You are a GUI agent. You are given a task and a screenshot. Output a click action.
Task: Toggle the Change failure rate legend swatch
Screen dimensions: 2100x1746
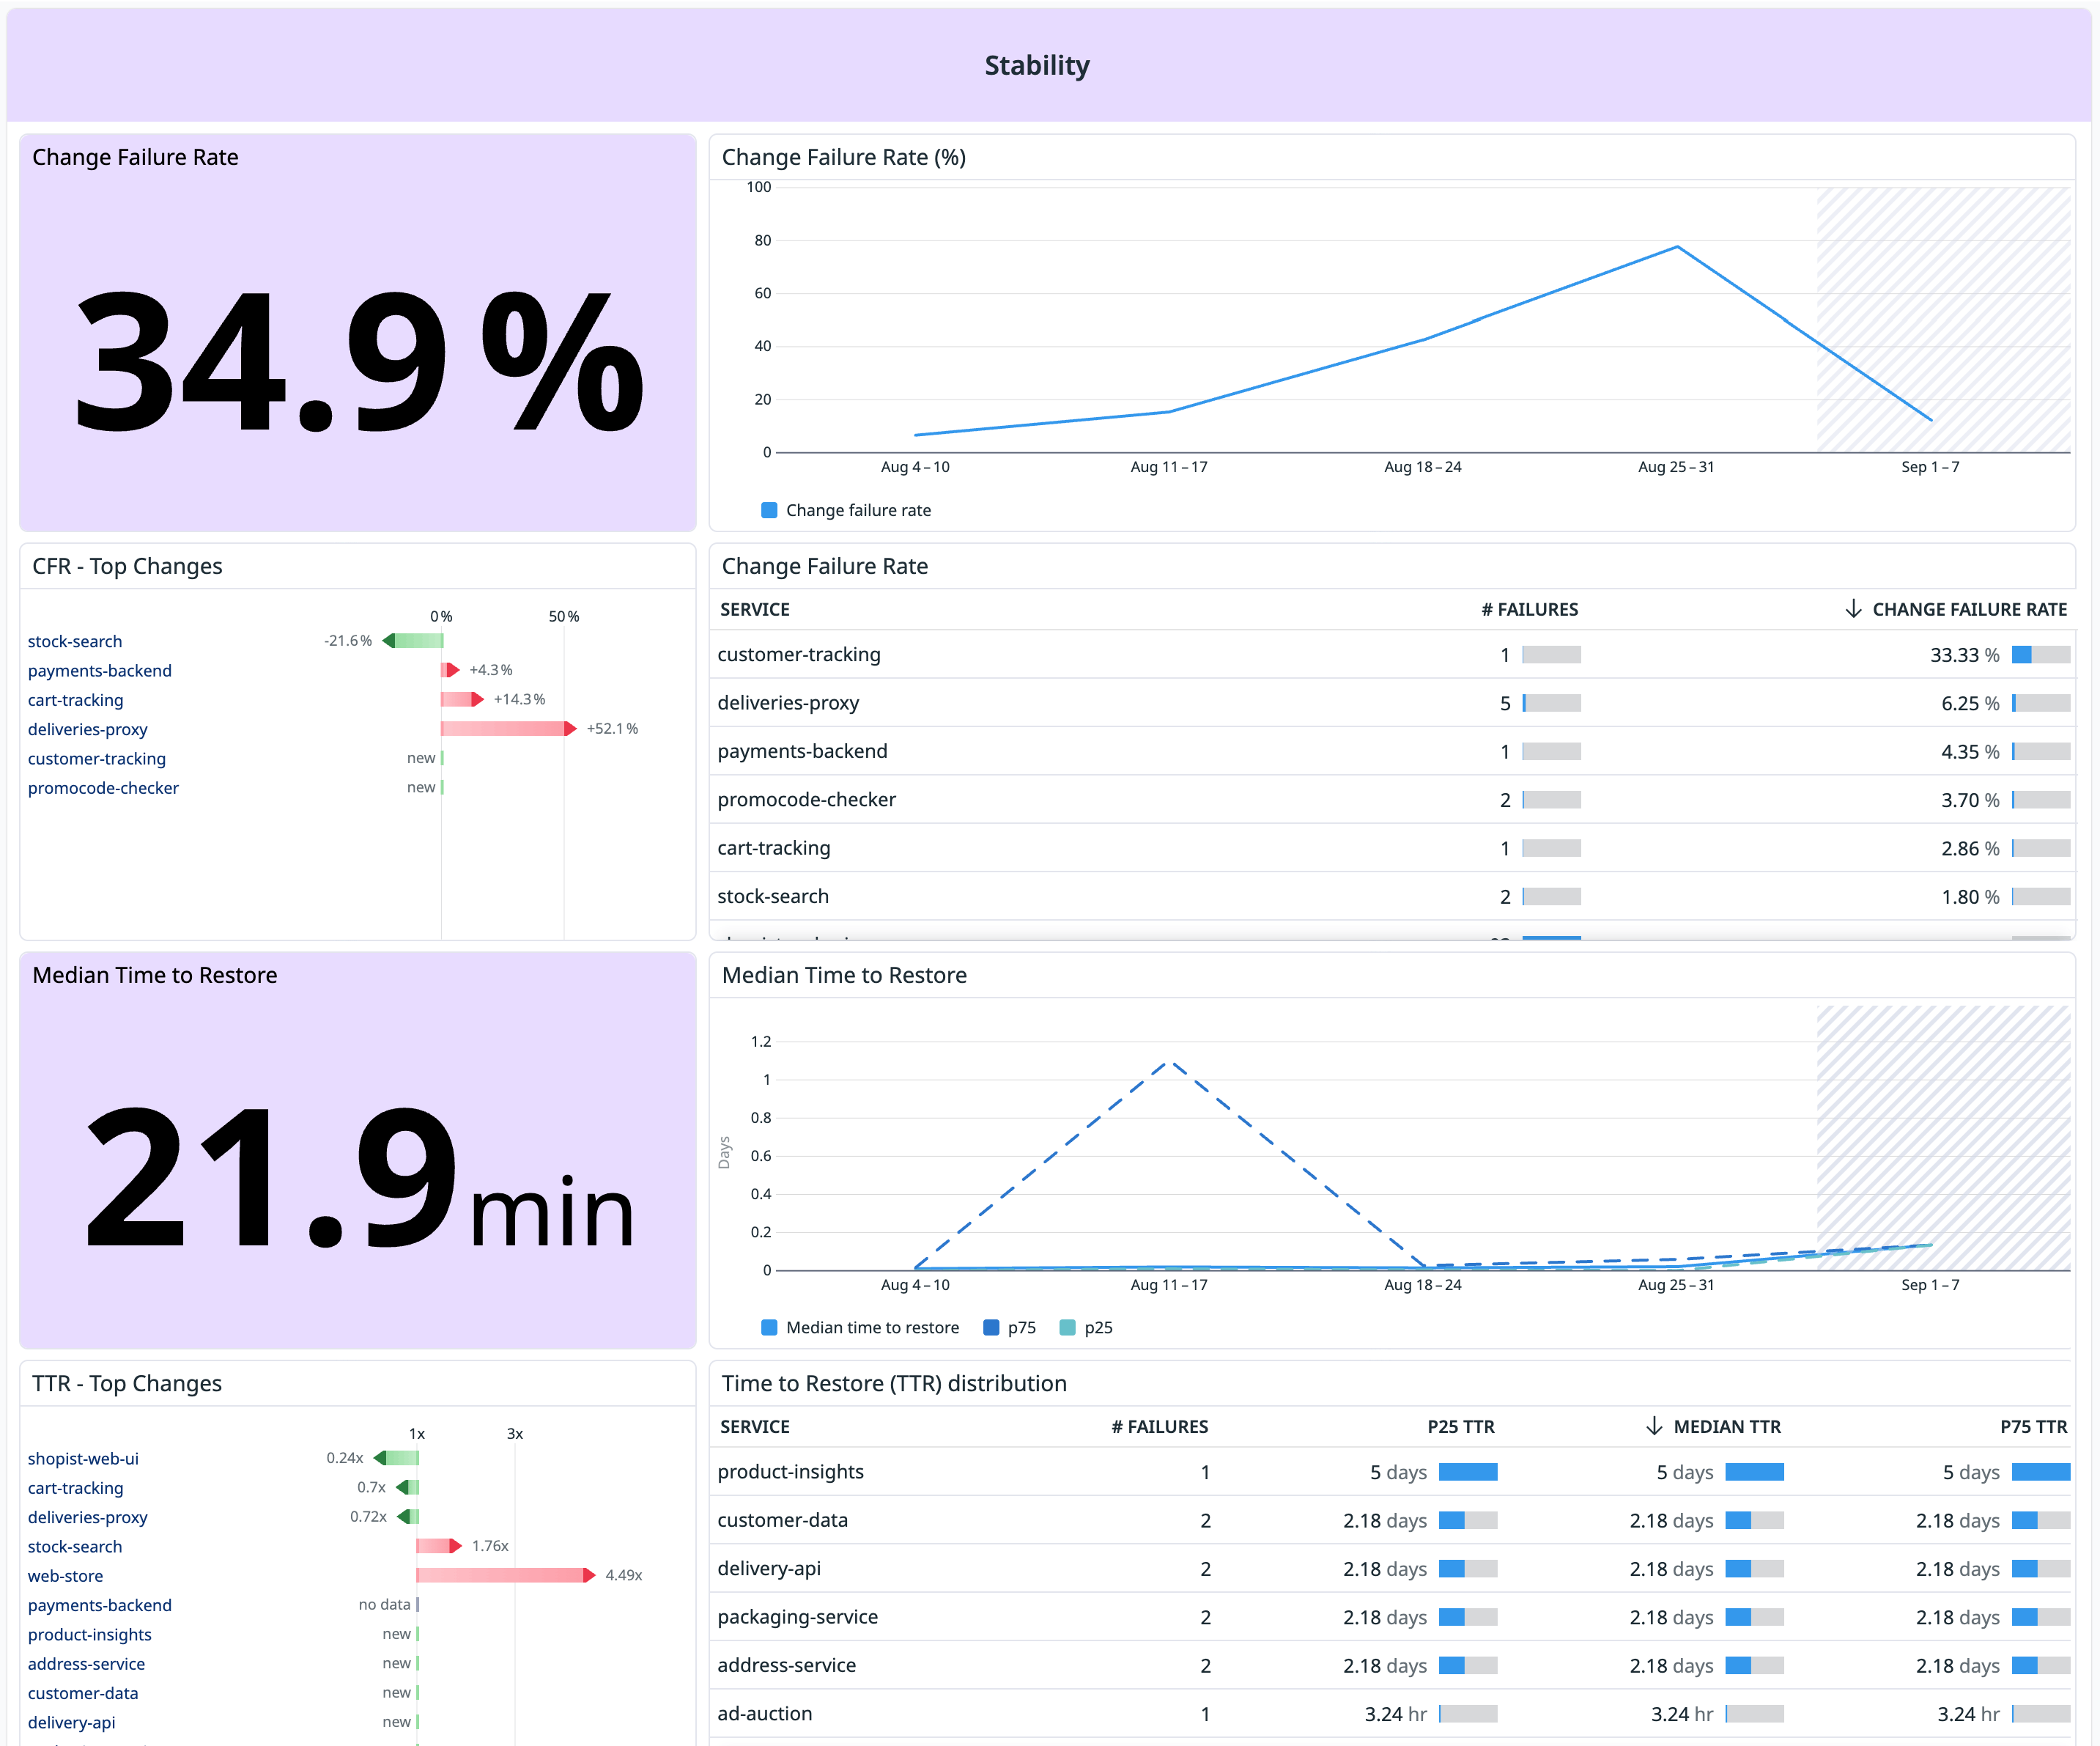(769, 510)
